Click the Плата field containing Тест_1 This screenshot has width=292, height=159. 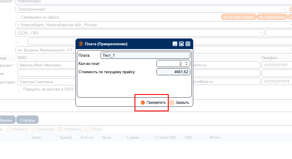tap(145, 55)
